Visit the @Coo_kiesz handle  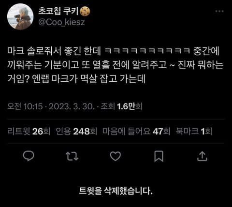pos(61,22)
